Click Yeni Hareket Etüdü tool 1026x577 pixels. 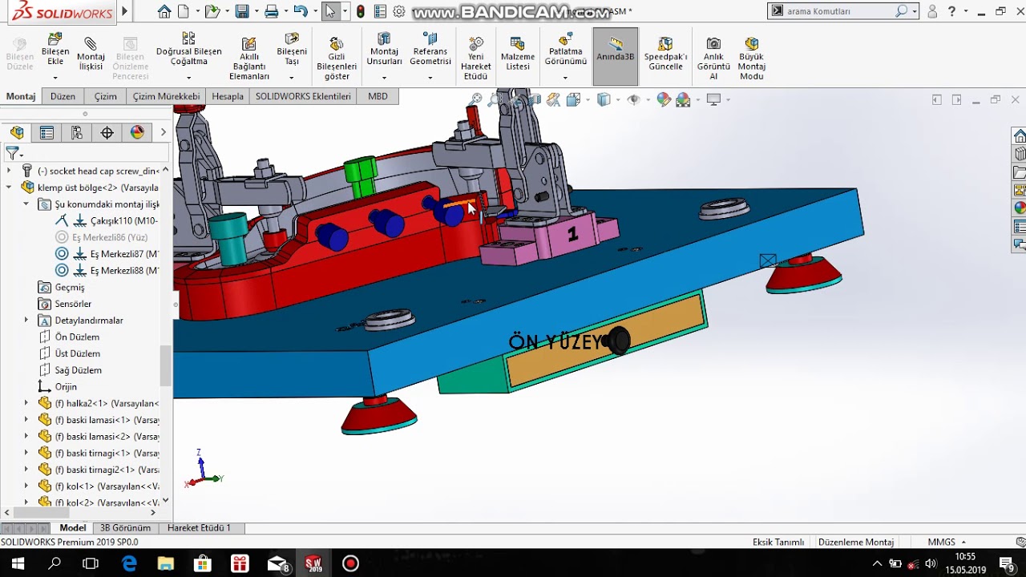[x=476, y=58]
